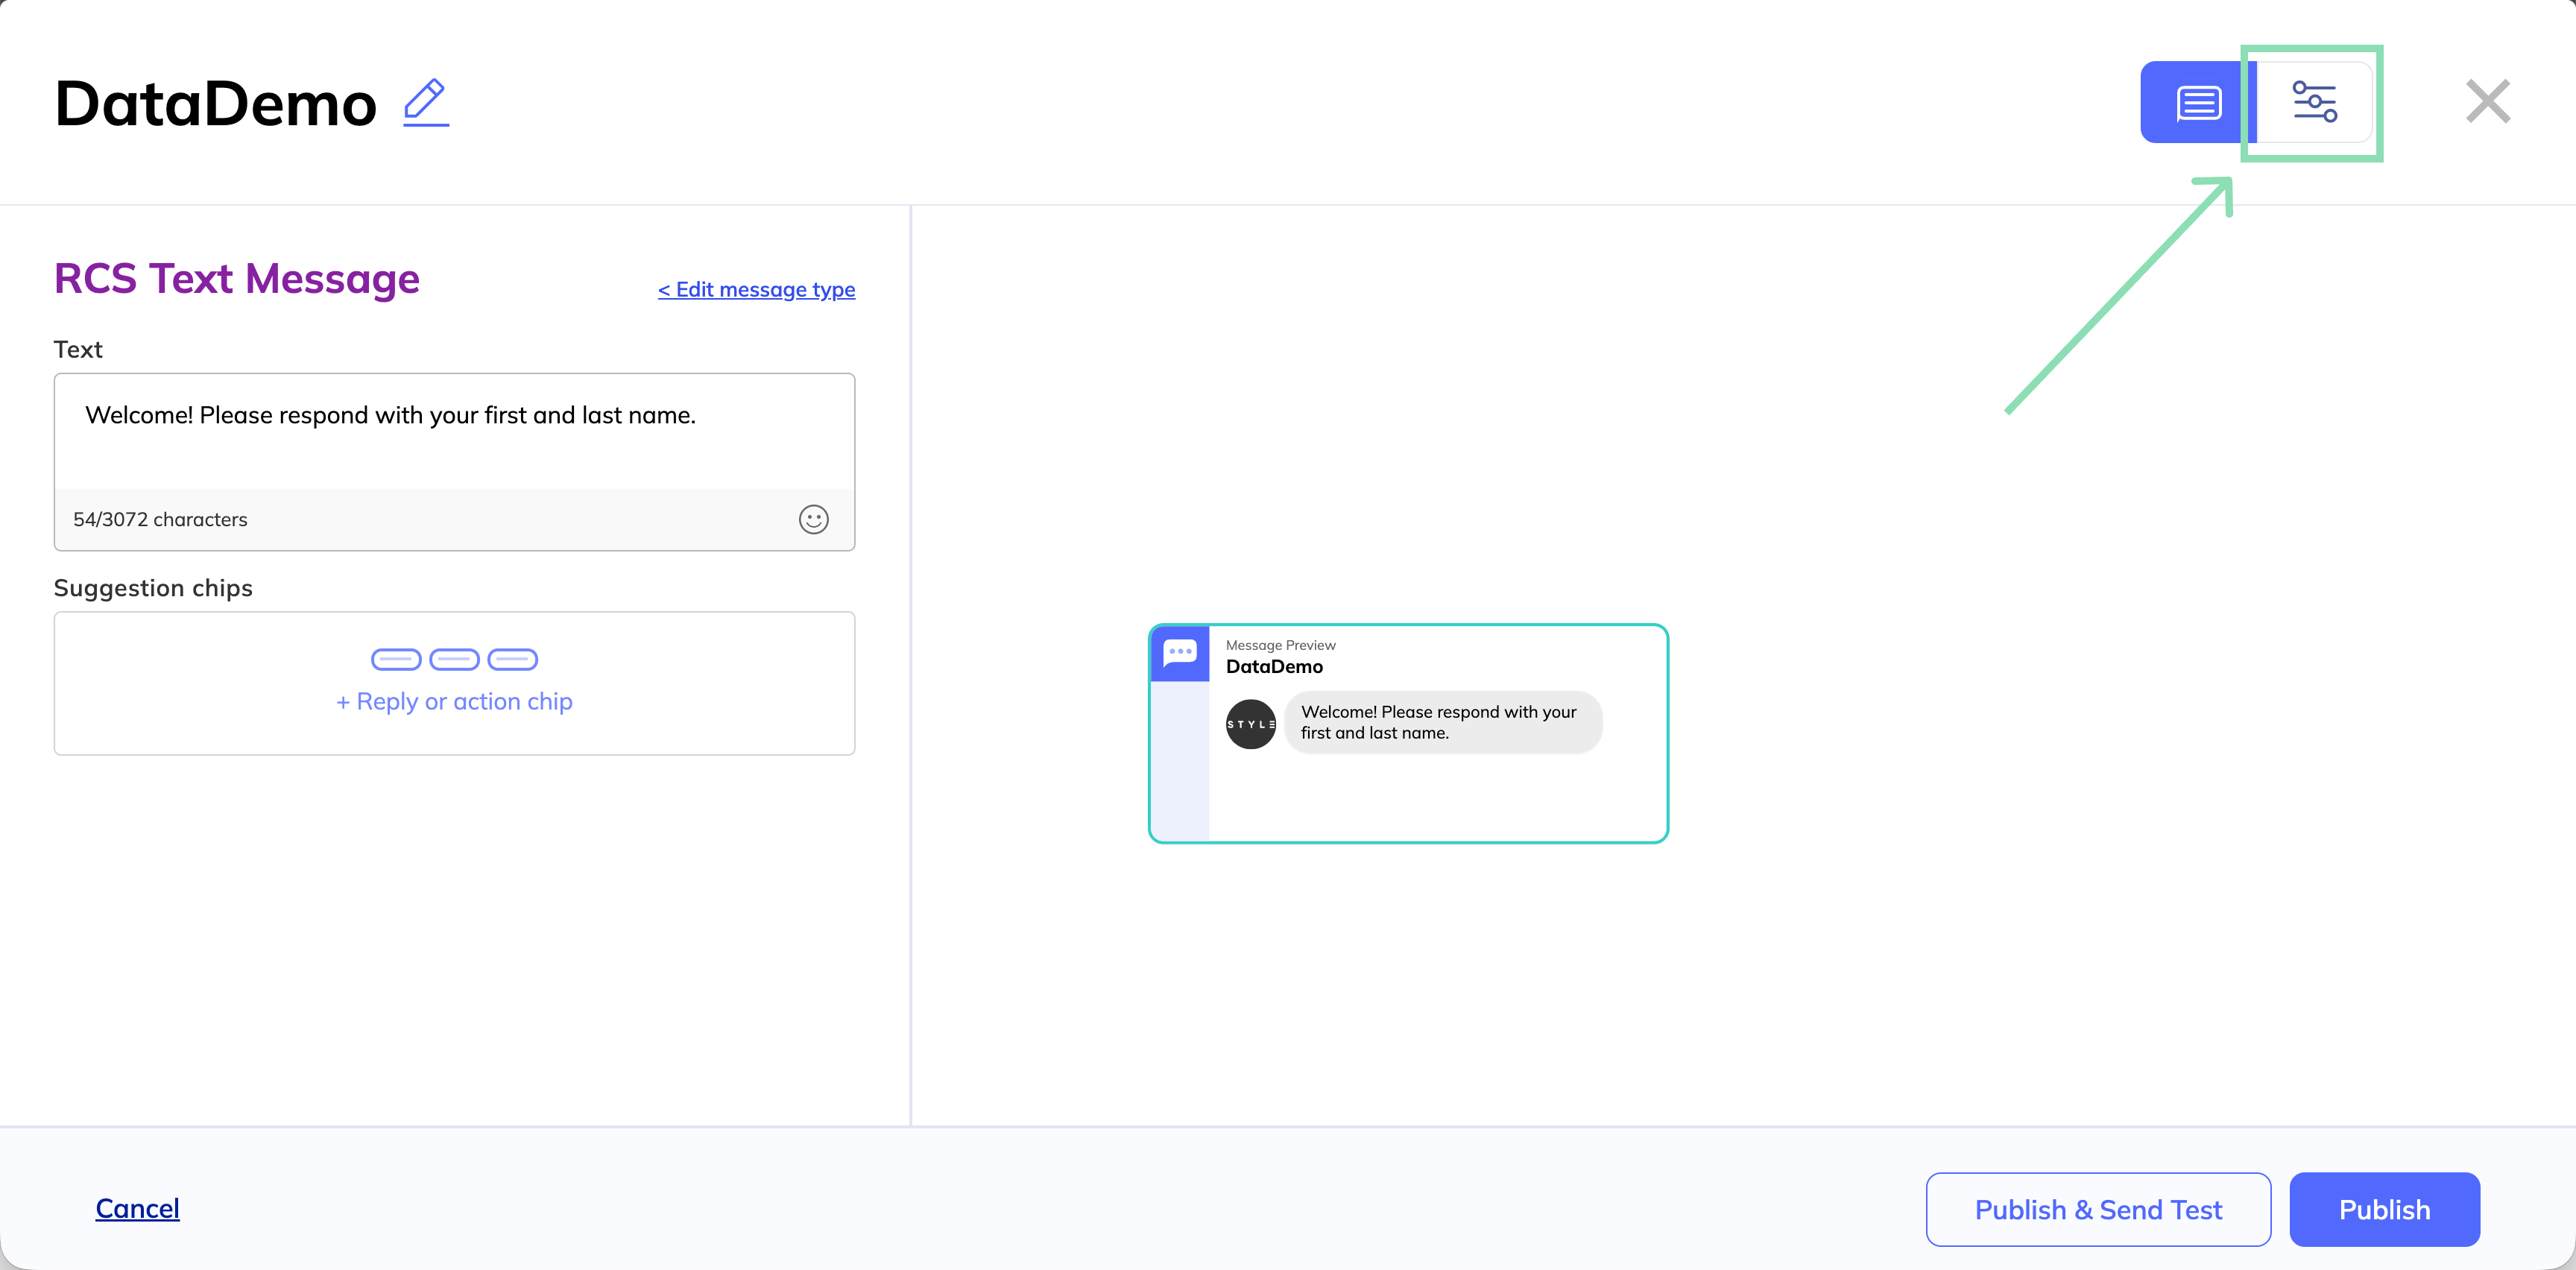Screen dimensions: 2576x1270
Task: Click the suggestion chips pill icons
Action: click(x=454, y=660)
